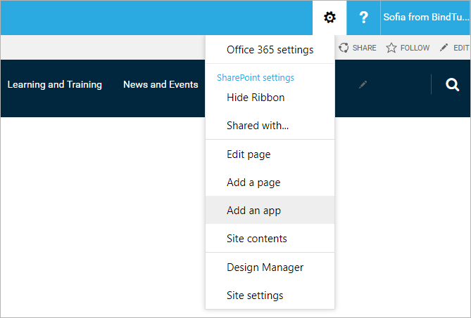The width and height of the screenshot is (471, 318).
Task: Click the EDIT button in the ribbon
Action: point(454,48)
